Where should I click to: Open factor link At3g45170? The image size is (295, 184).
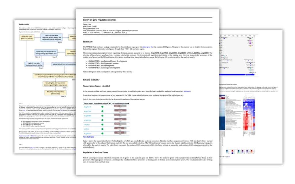click(x=88, y=107)
